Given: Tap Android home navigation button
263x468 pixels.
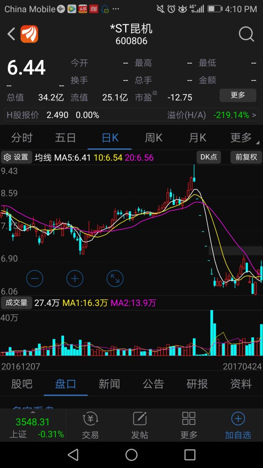Looking at the screenshot, I should [x=131, y=455].
